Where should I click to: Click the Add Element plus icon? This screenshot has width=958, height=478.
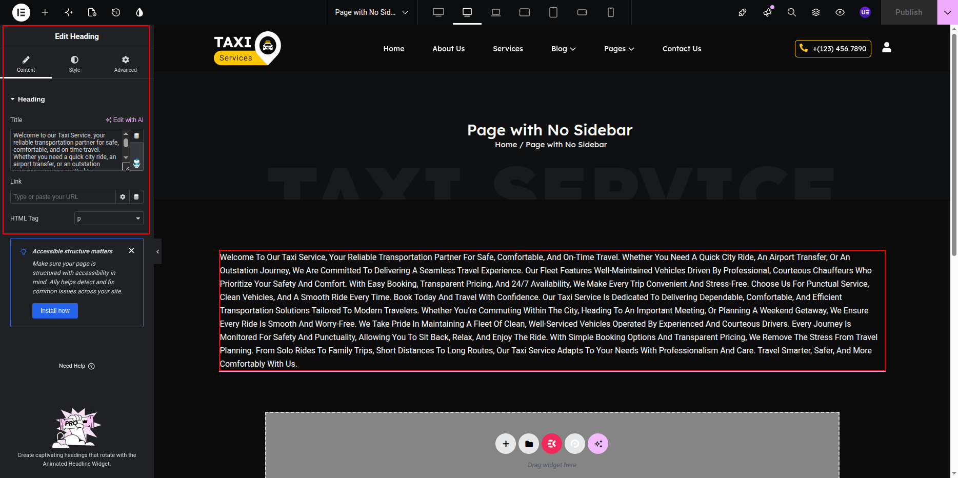(x=45, y=12)
